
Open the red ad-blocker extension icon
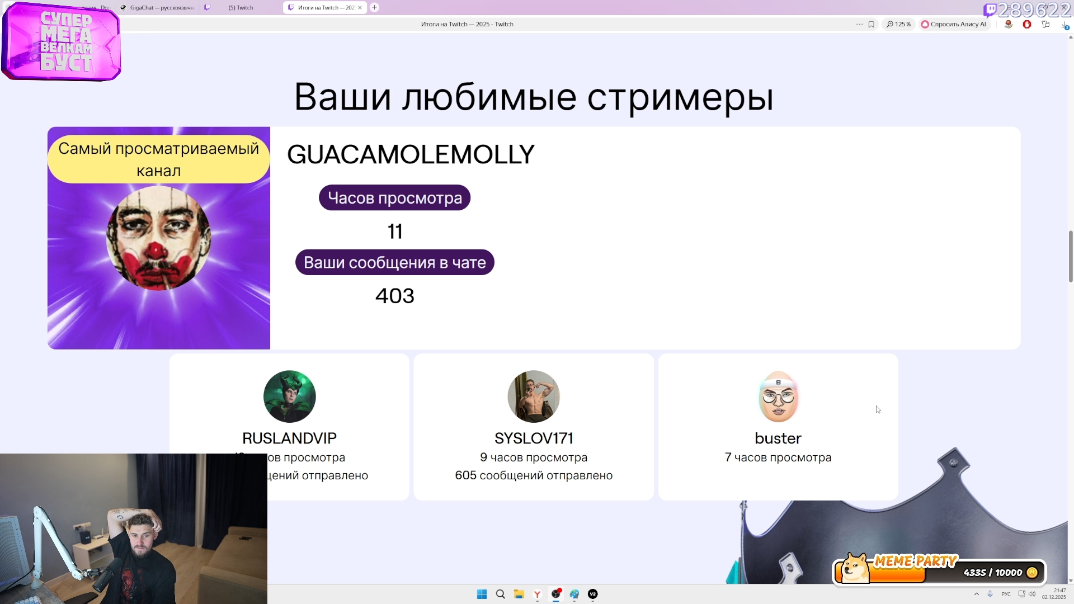[x=1027, y=24]
